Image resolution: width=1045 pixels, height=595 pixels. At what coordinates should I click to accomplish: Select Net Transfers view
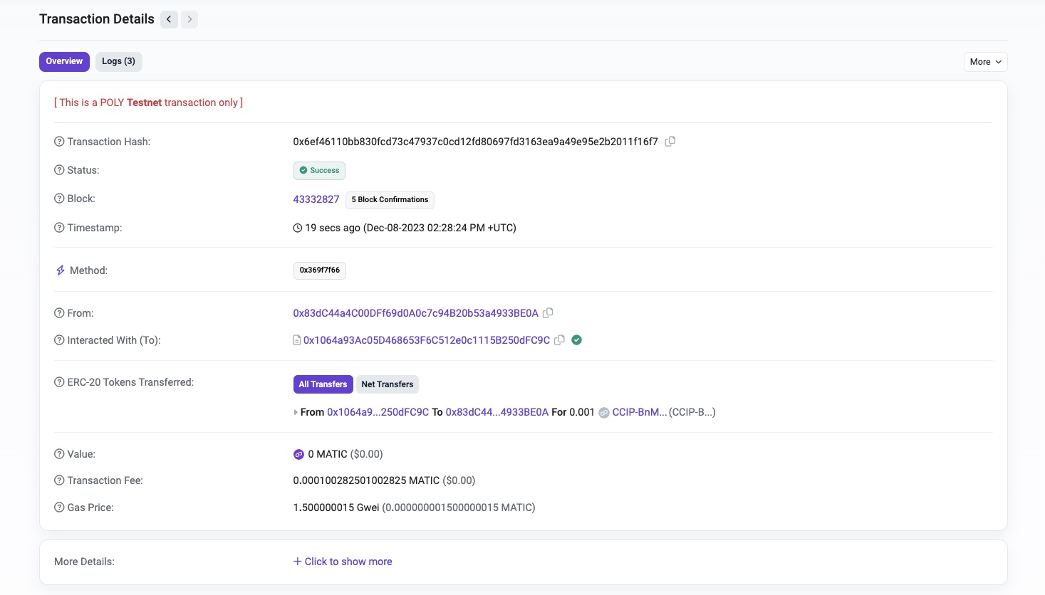(x=387, y=384)
